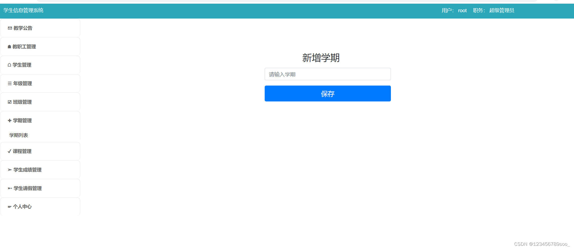Image resolution: width=574 pixels, height=249 pixels.
Task: Click the plus icon beside 学期管理
Action: pyautogui.click(x=10, y=121)
